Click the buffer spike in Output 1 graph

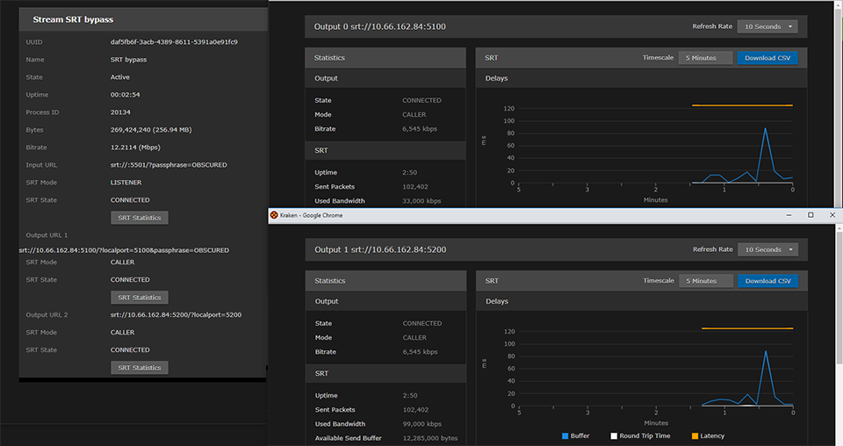point(766,352)
